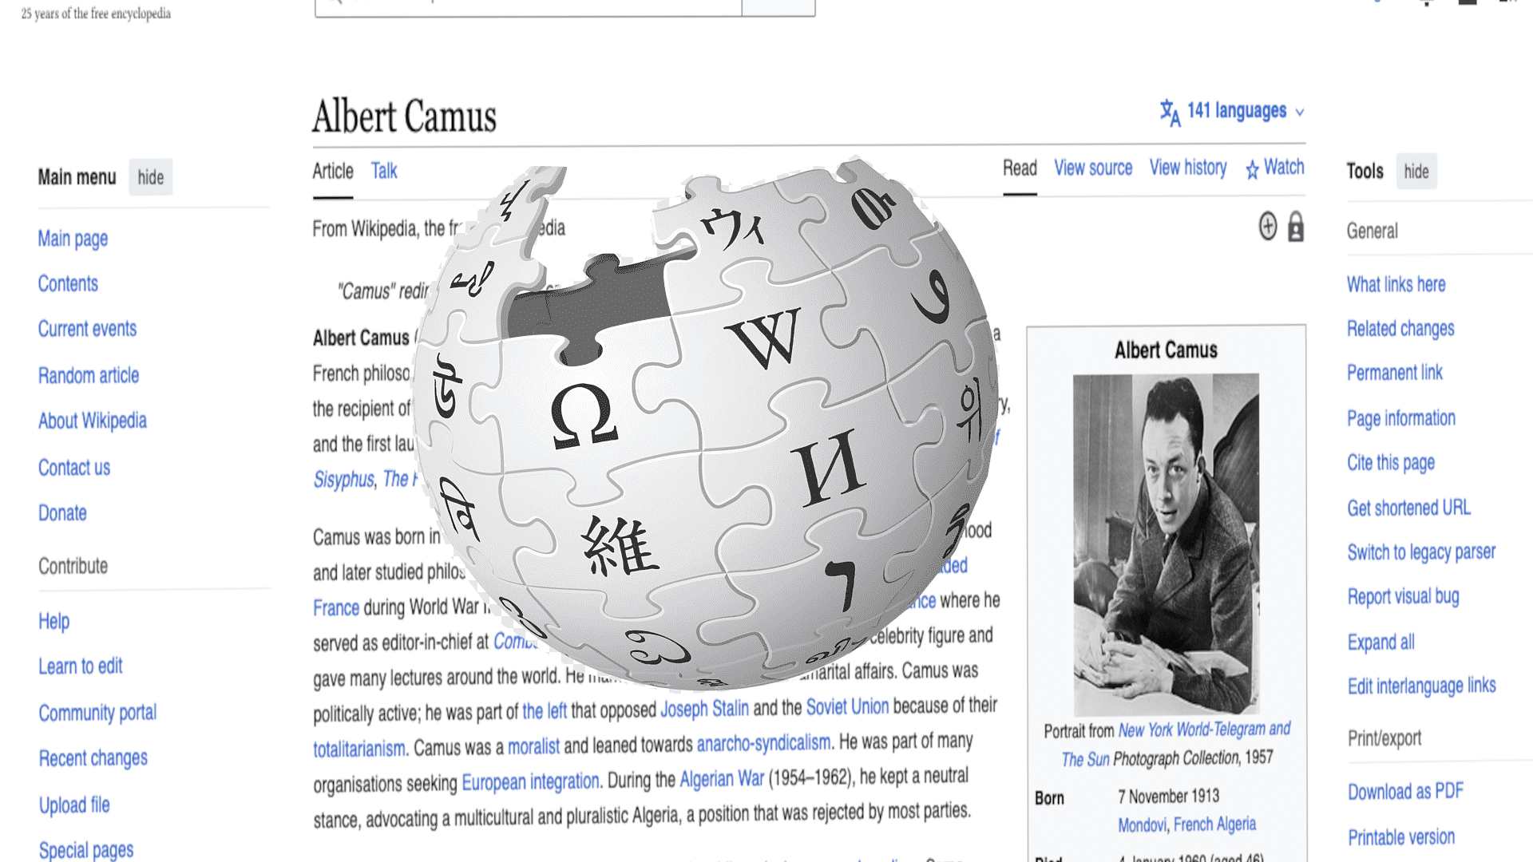
Task: Open Related changes tool
Action: tap(1400, 329)
